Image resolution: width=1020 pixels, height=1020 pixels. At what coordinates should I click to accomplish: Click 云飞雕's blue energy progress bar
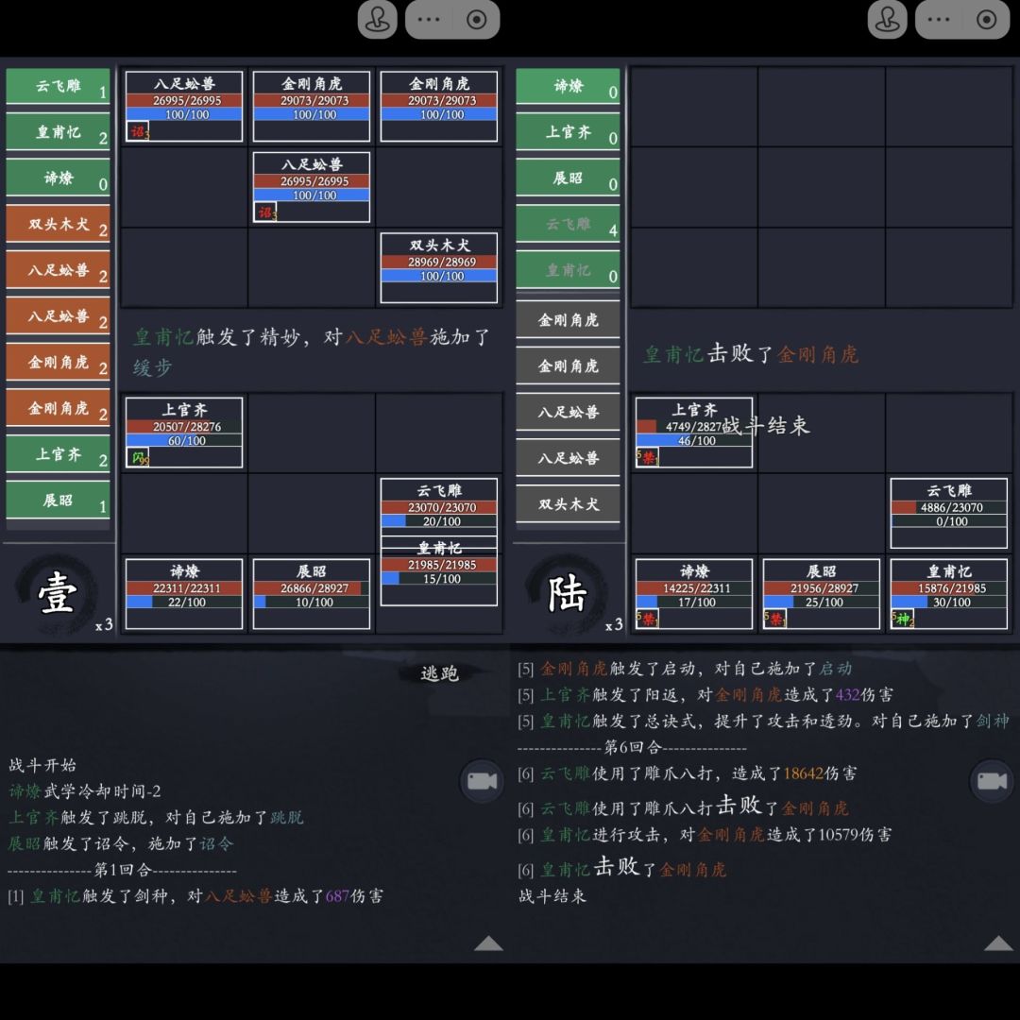439,518
